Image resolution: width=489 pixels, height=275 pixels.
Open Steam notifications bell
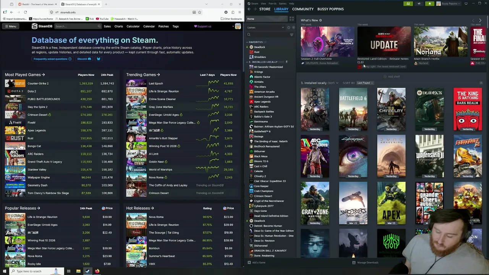[429, 3]
